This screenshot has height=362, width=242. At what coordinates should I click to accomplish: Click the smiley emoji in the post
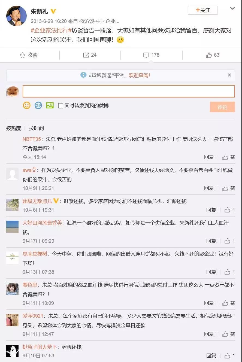120,40
